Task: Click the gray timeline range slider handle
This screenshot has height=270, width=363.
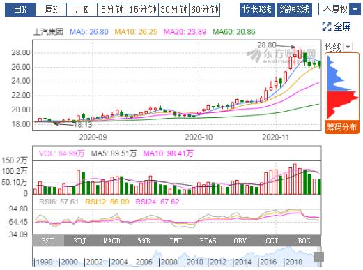Action: point(318,257)
